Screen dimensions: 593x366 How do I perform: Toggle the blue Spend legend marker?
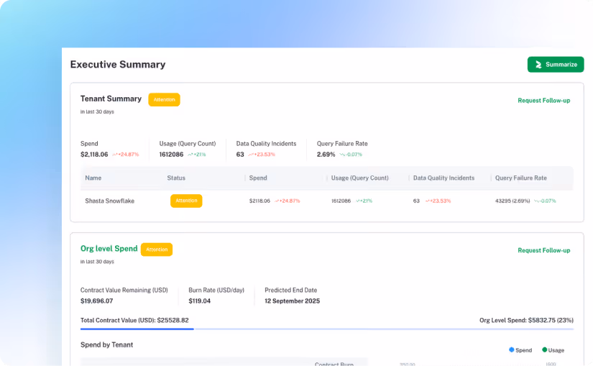512,349
